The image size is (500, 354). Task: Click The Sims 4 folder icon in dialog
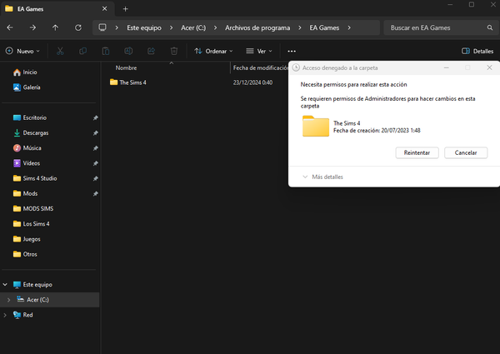tap(316, 126)
